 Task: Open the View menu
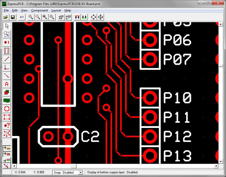click(24, 10)
